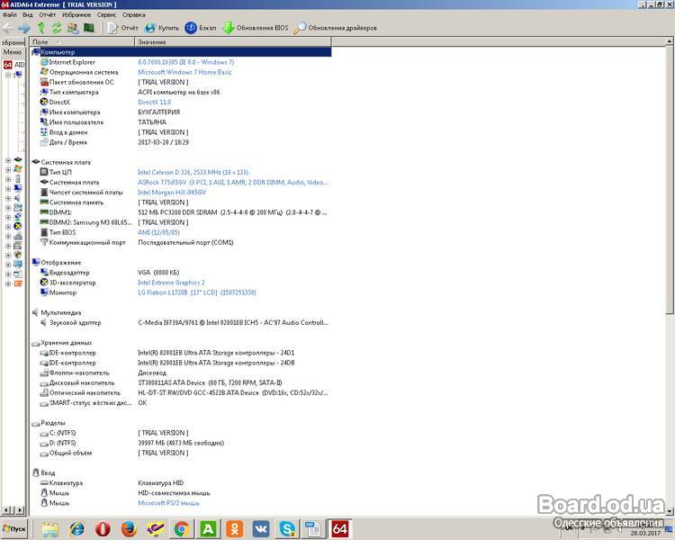This screenshot has height=540, width=675.
Task: Open the Справка menu
Action: click(134, 14)
